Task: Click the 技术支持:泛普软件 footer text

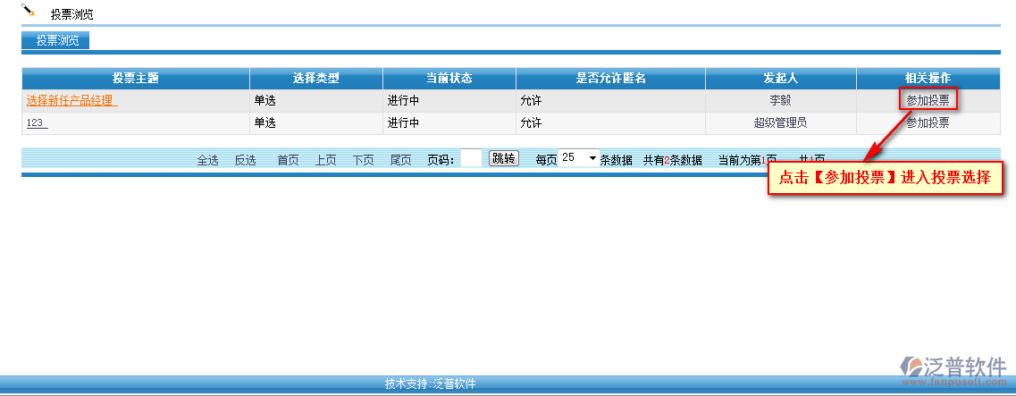Action: [x=430, y=383]
